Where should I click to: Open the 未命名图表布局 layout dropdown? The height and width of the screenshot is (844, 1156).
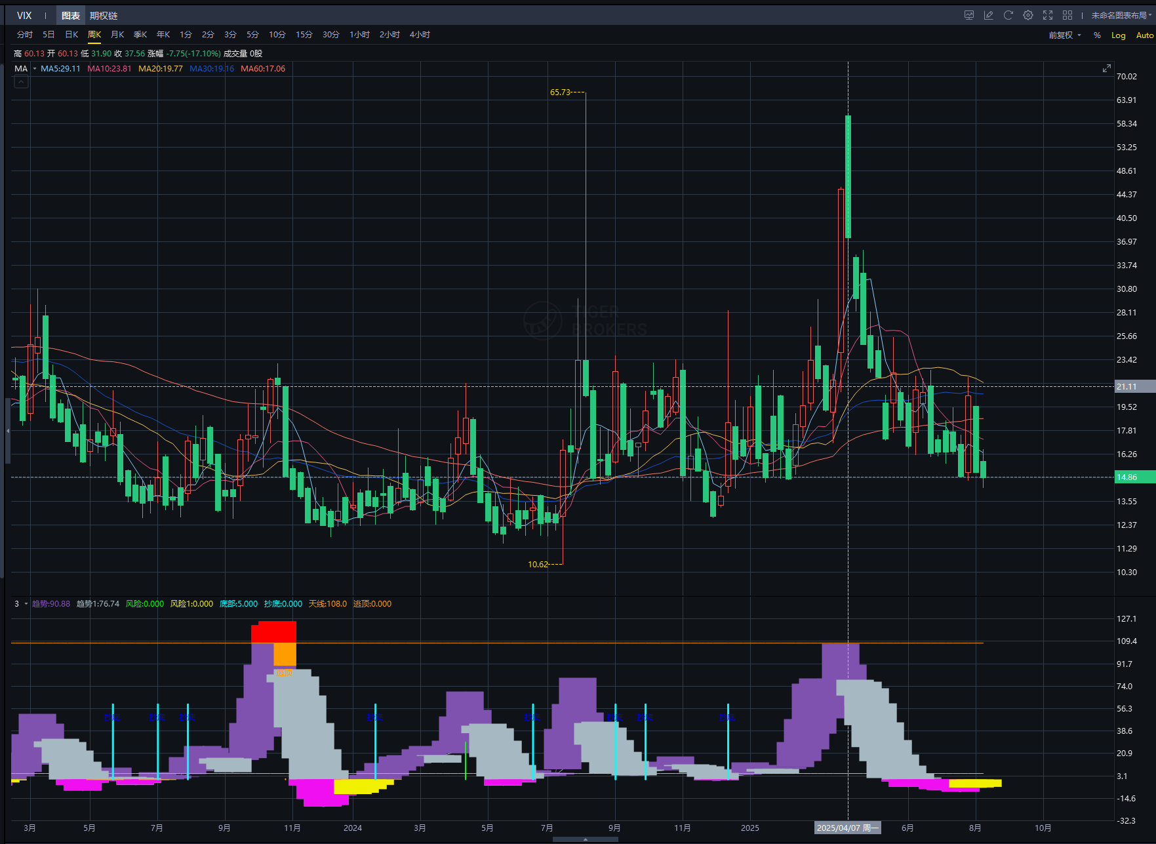(1121, 15)
